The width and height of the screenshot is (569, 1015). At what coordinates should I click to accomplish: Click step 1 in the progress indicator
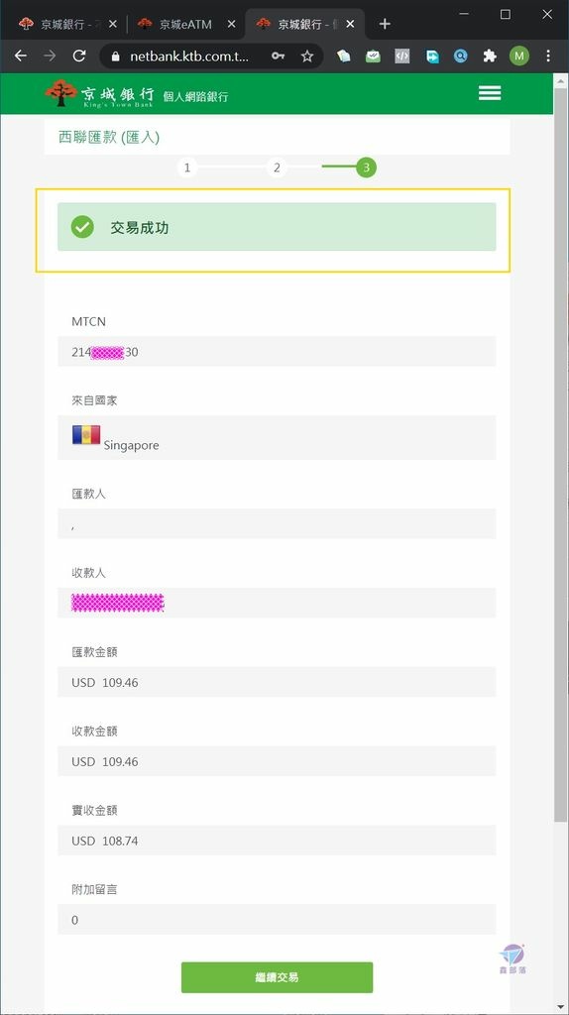187,168
